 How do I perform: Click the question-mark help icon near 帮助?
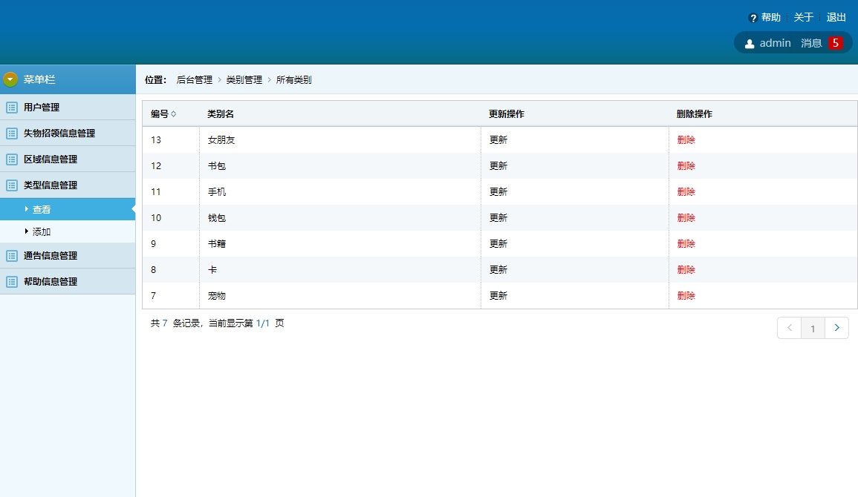755,16
